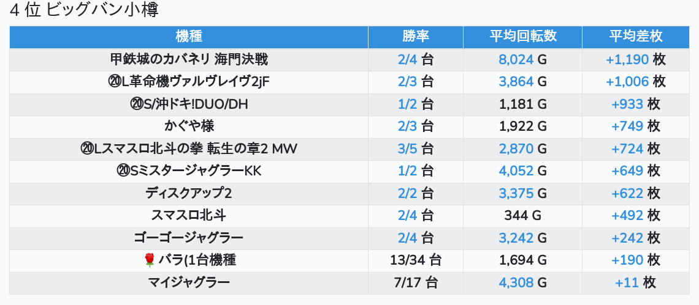Click the ⑳ icon before Lスマスロ北斗の拳
This screenshot has width=699, height=305.
[x=86, y=149]
